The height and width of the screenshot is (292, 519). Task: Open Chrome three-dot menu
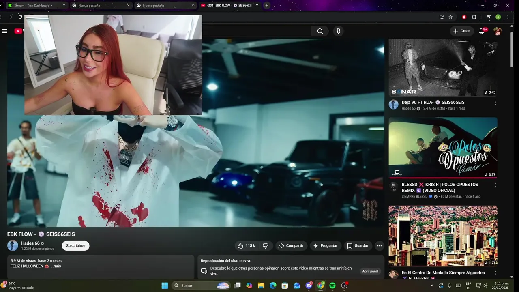(x=508, y=17)
